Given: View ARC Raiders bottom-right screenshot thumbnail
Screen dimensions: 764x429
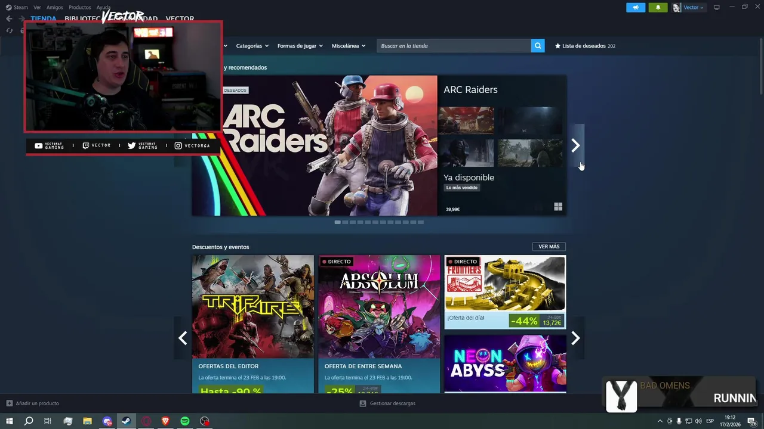Looking at the screenshot, I should [x=530, y=153].
